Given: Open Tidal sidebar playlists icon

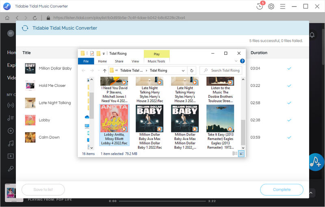Looking at the screenshot, I should pyautogui.click(x=11, y=118).
